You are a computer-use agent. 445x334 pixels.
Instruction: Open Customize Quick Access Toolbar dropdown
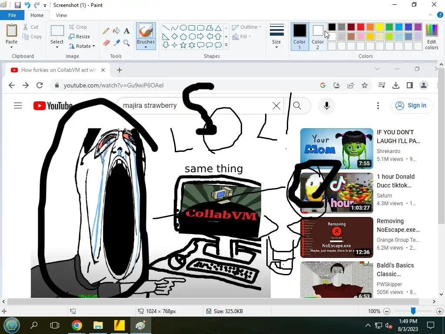click(x=45, y=5)
